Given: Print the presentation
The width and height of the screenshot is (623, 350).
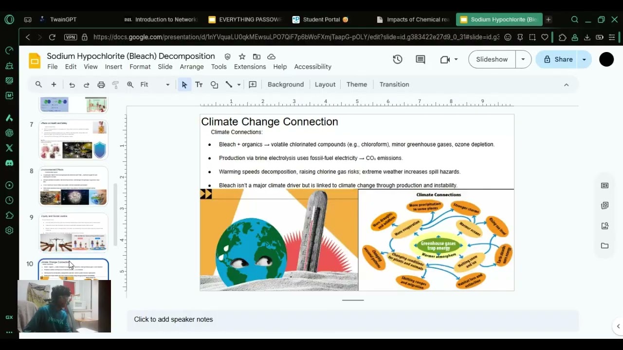Looking at the screenshot, I should coord(101,85).
